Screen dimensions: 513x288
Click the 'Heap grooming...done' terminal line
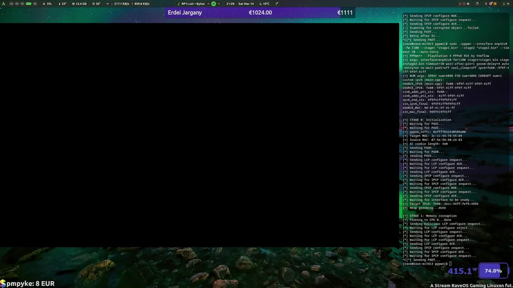[424, 208]
